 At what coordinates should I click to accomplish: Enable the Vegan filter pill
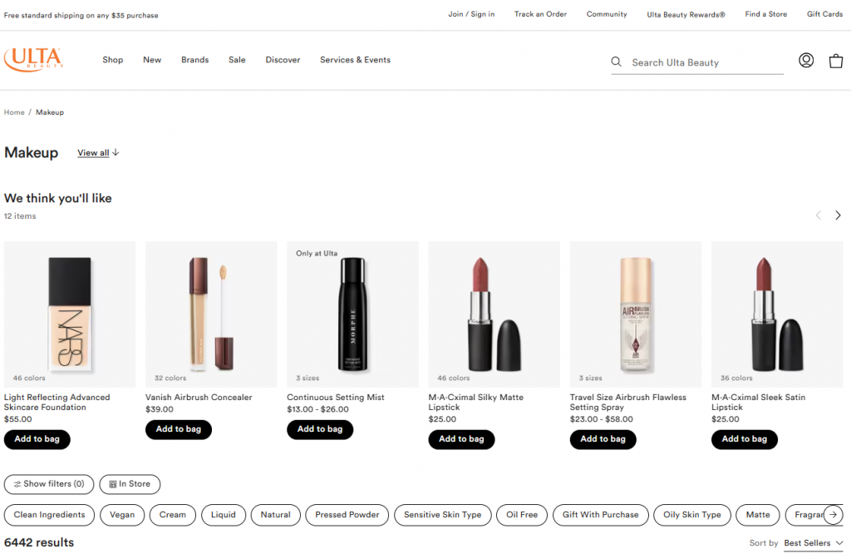[122, 515]
